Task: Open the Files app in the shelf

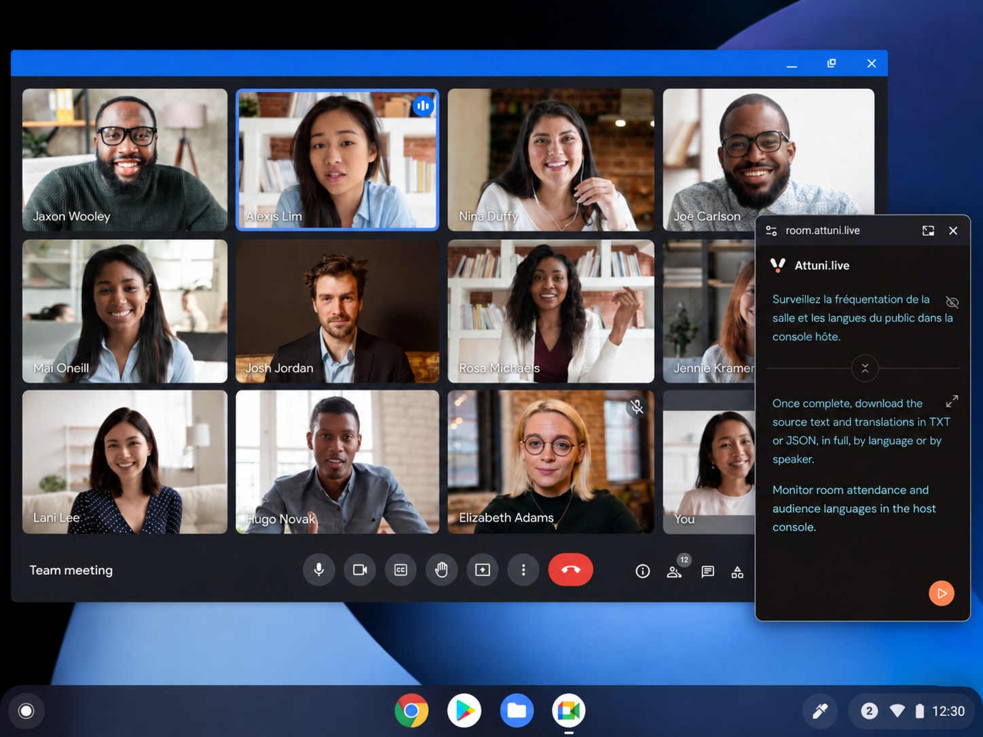Action: point(517,711)
